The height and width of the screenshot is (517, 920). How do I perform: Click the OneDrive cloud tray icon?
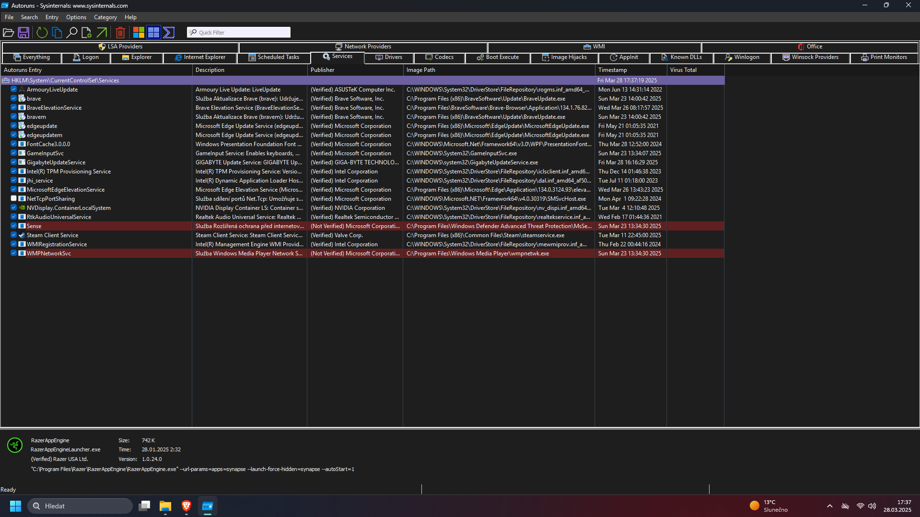(845, 506)
